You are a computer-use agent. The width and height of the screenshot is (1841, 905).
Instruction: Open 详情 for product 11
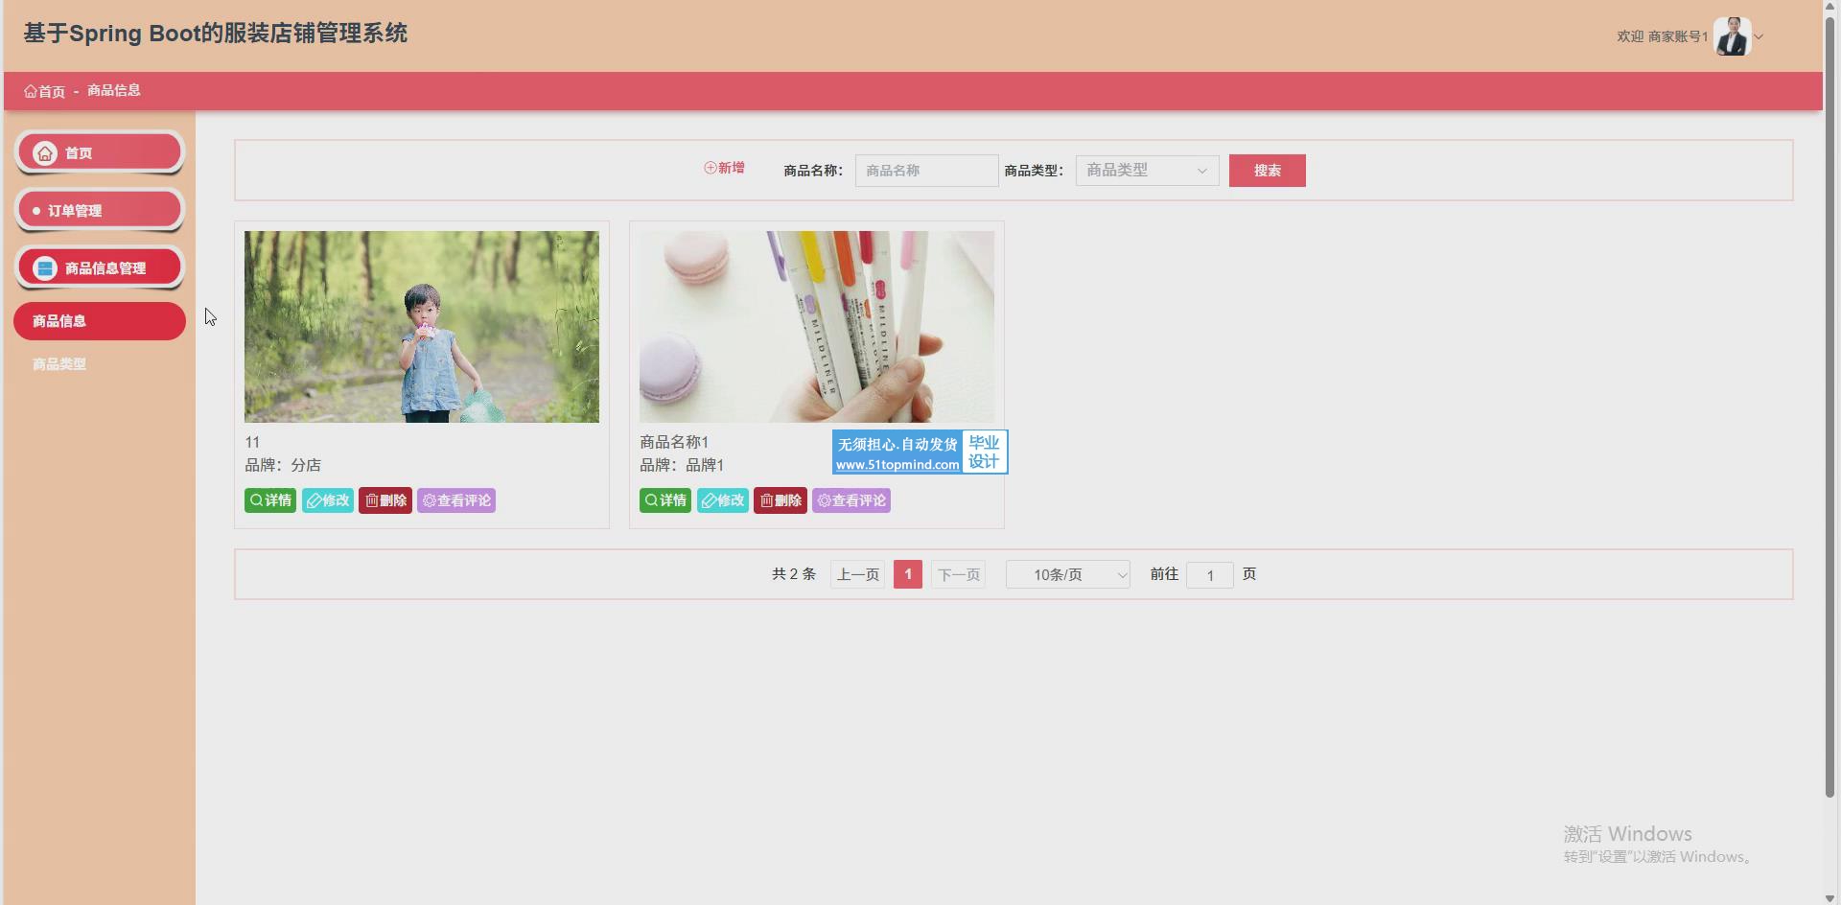point(270,500)
